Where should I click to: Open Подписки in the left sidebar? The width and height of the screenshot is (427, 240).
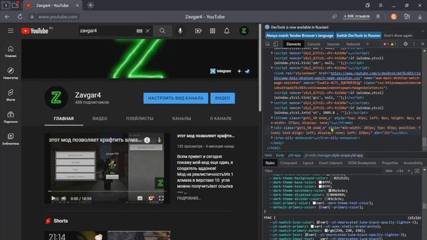pyautogui.click(x=11, y=117)
